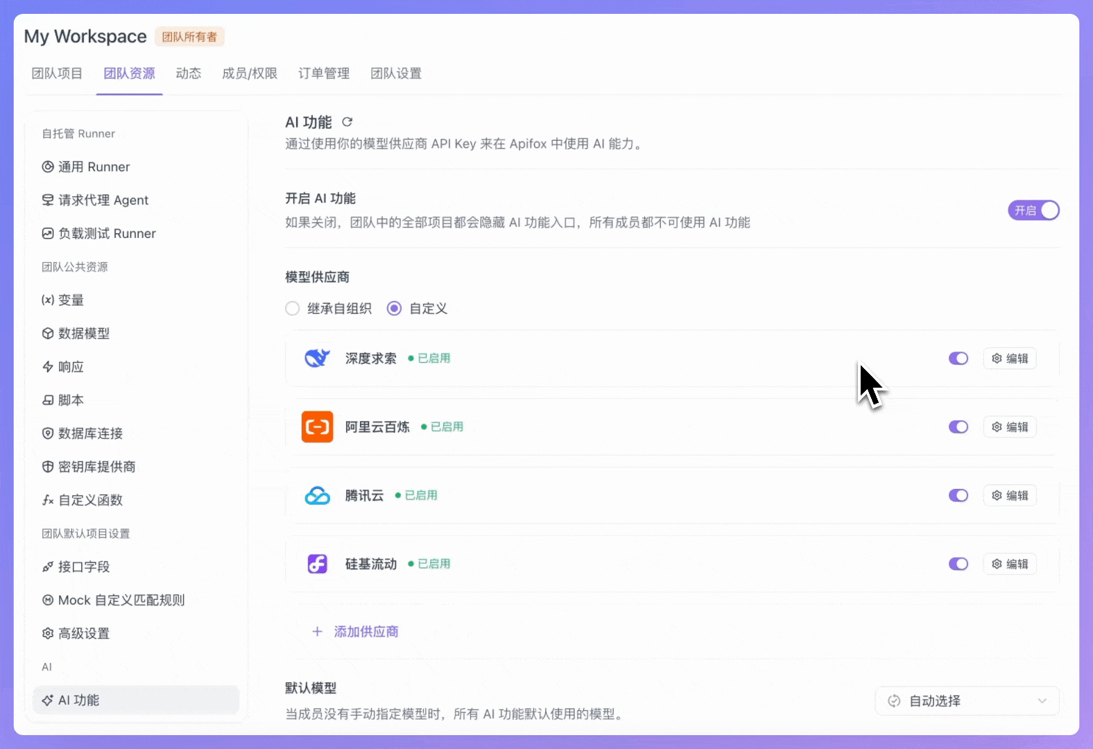
Task: Open the 自动选择 default model dropdown
Action: [967, 701]
